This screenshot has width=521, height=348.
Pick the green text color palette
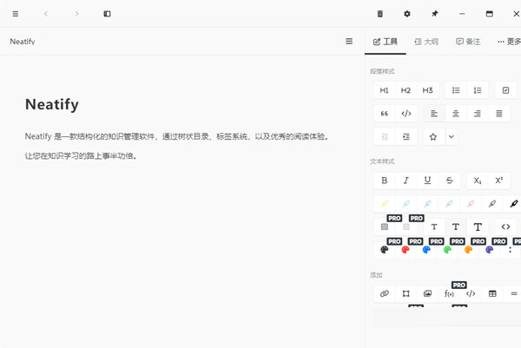(447, 250)
